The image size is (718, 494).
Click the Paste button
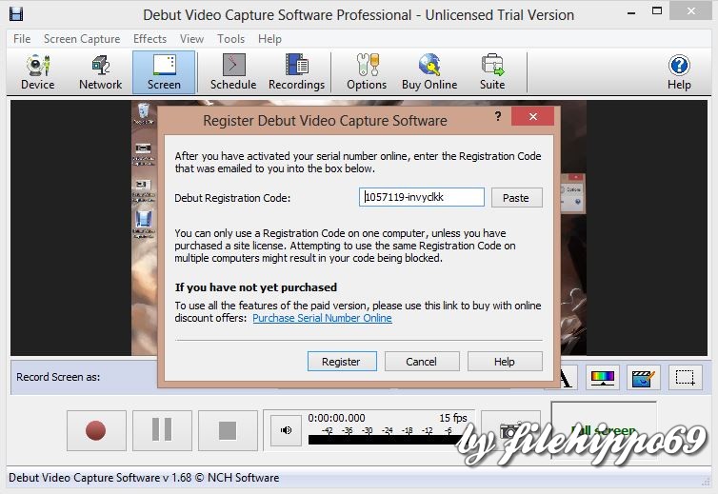pyautogui.click(x=516, y=198)
